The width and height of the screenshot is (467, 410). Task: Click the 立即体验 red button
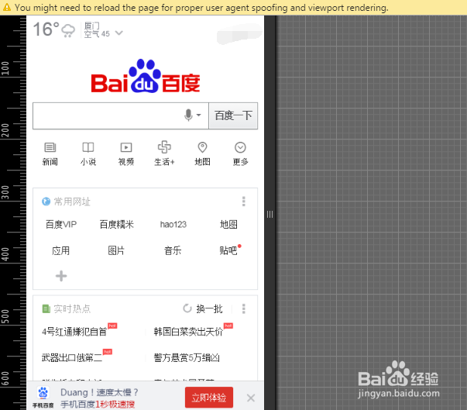click(x=209, y=398)
